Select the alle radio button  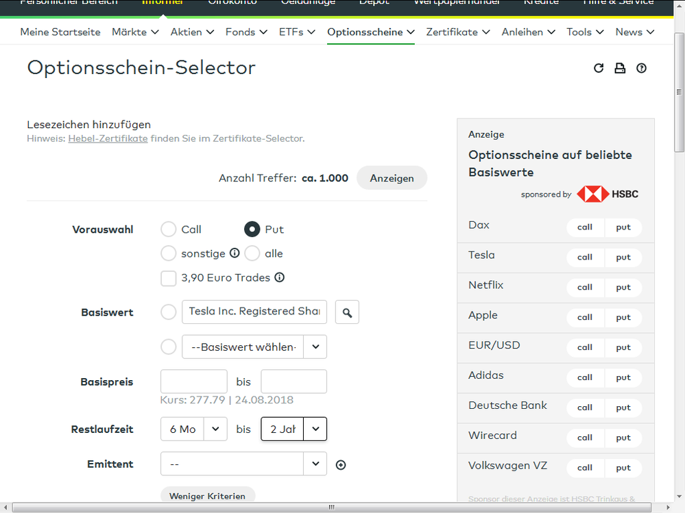[251, 253]
